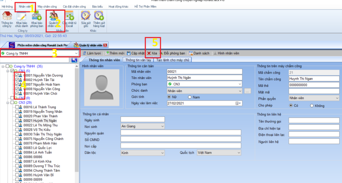Select Có for Cho phép
This screenshot has width=342, height=183.
click(291, 105)
